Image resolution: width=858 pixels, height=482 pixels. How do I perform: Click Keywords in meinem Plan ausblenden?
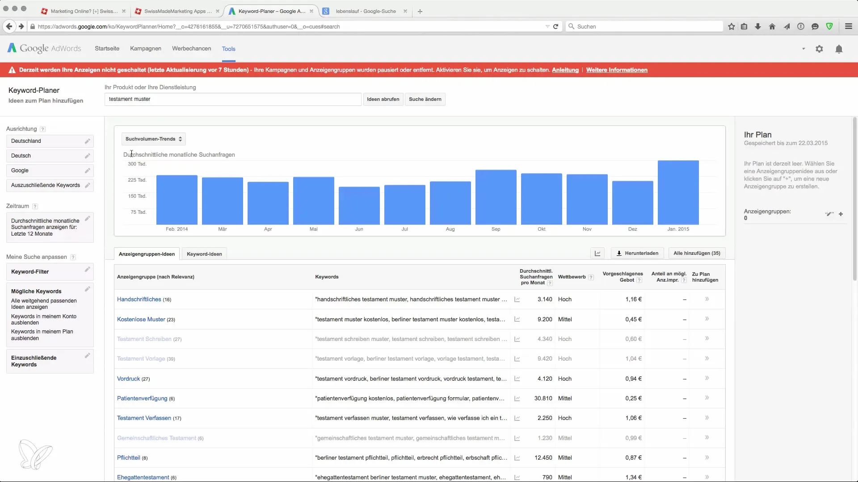pos(42,335)
